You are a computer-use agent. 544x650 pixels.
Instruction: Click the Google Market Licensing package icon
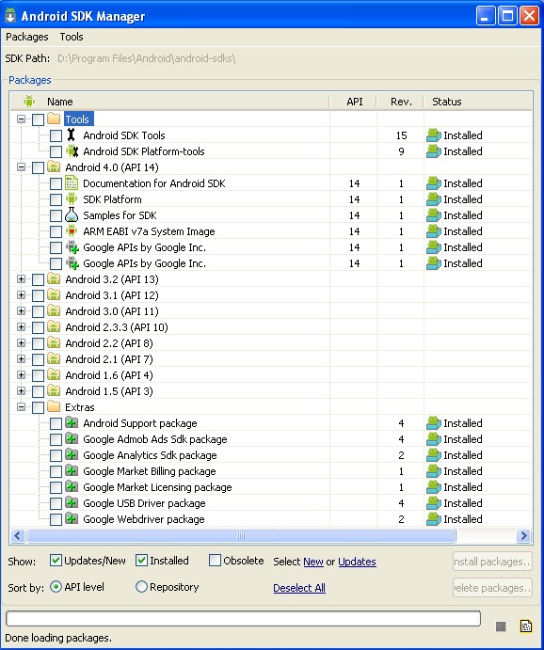click(72, 486)
